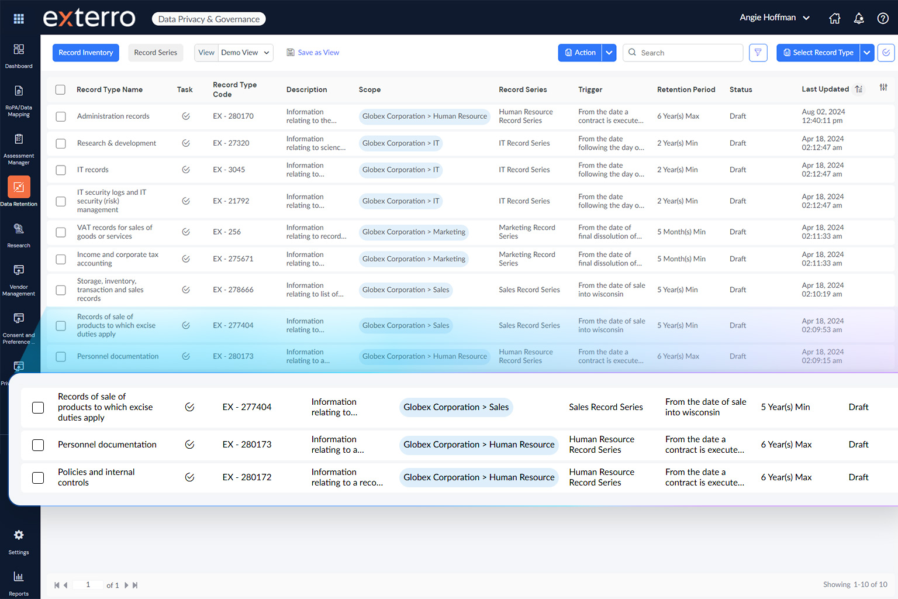Screen dimensions: 898x599
Task: Select code EX - 27320
Action: tap(231, 143)
